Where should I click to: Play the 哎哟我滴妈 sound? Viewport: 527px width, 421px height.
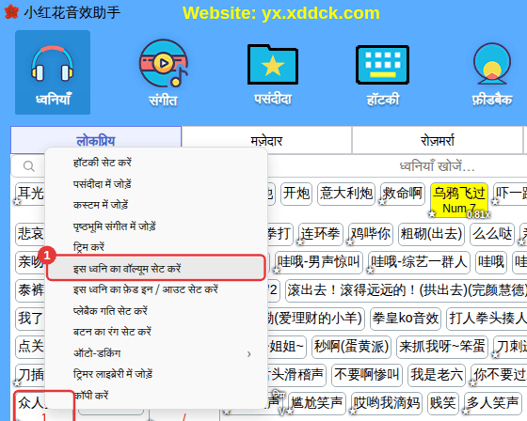point(387,403)
